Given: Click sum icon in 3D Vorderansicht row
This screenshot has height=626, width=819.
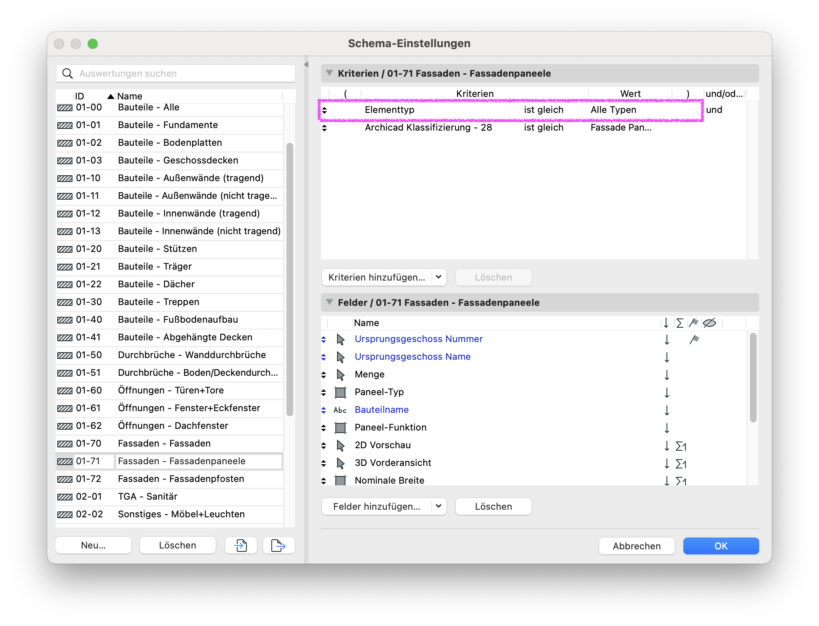Looking at the screenshot, I should point(681,464).
